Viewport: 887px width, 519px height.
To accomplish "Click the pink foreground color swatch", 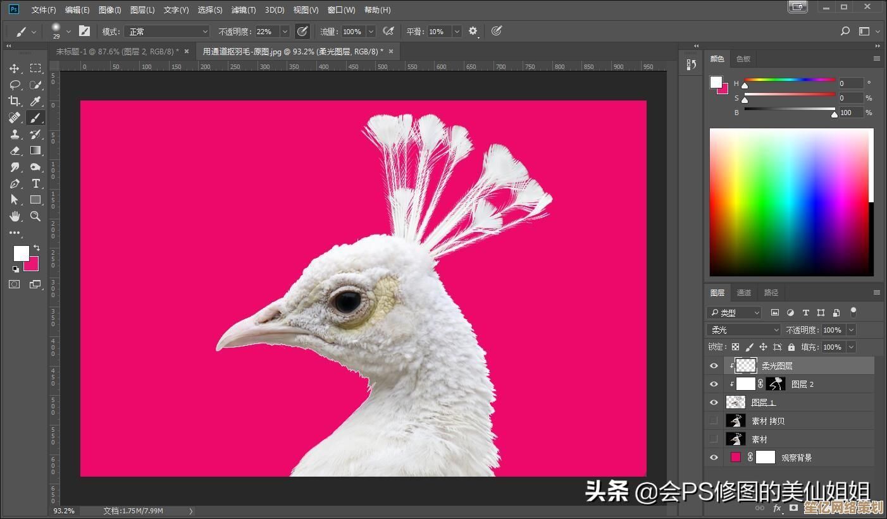I will [30, 264].
